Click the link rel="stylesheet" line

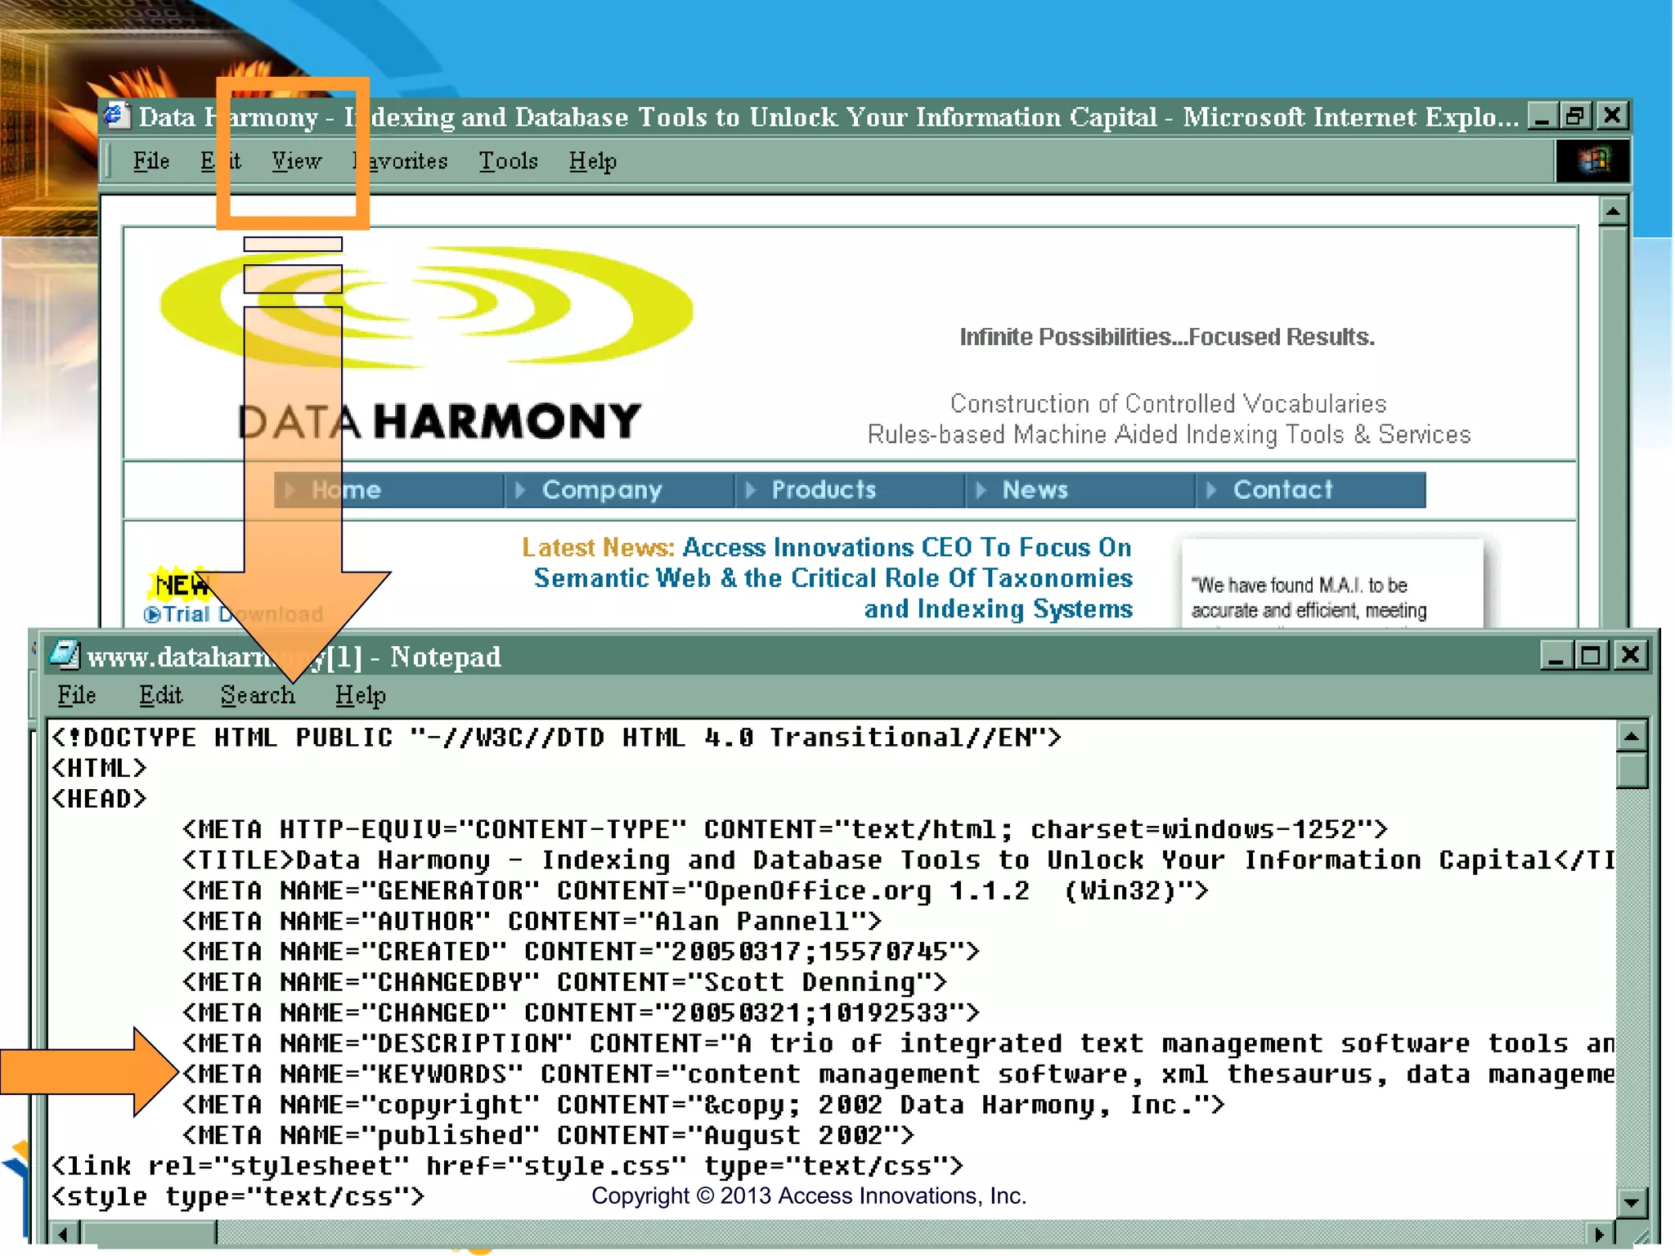(x=507, y=1166)
